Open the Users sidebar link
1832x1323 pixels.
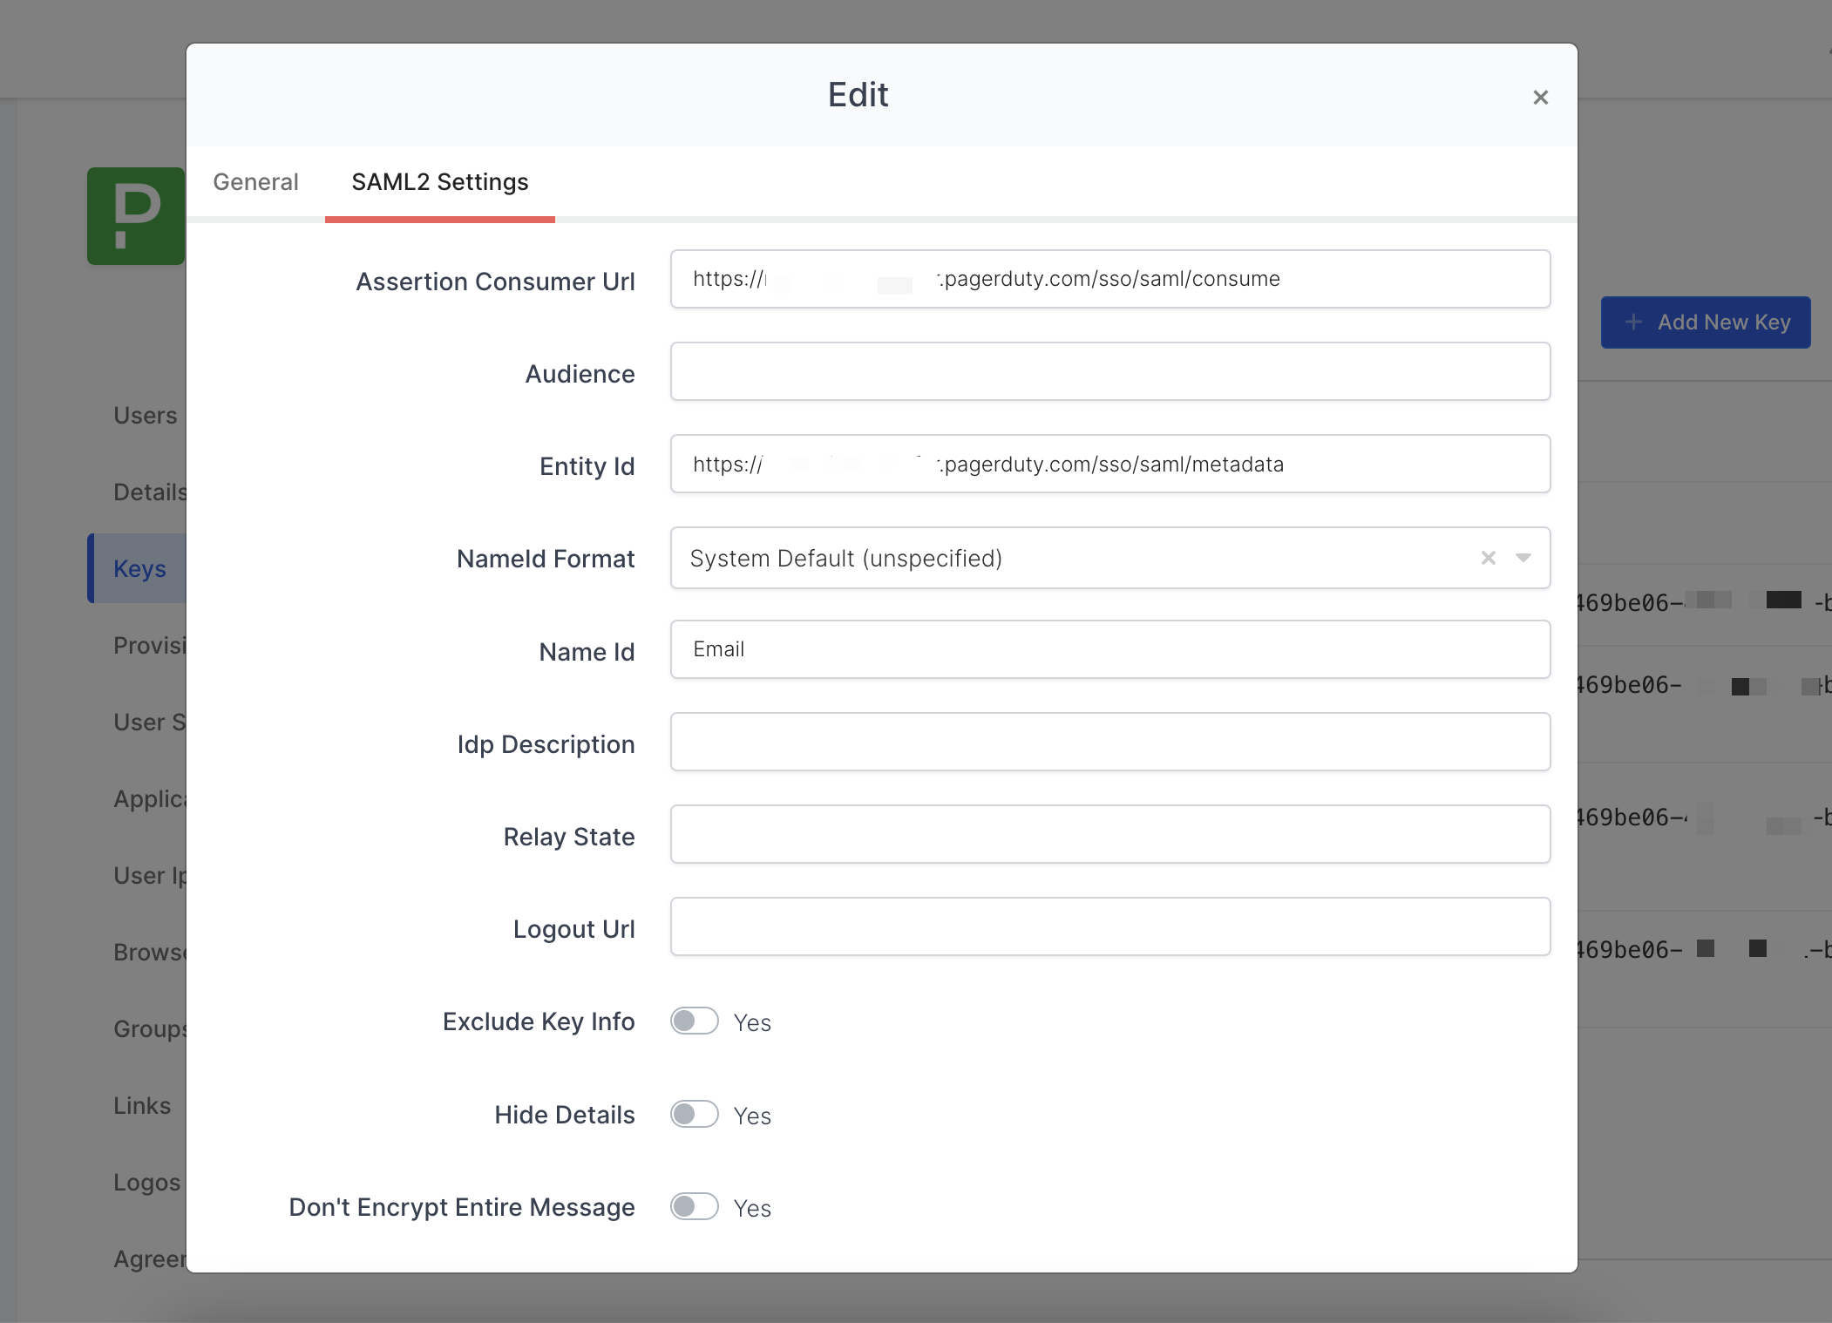146,416
